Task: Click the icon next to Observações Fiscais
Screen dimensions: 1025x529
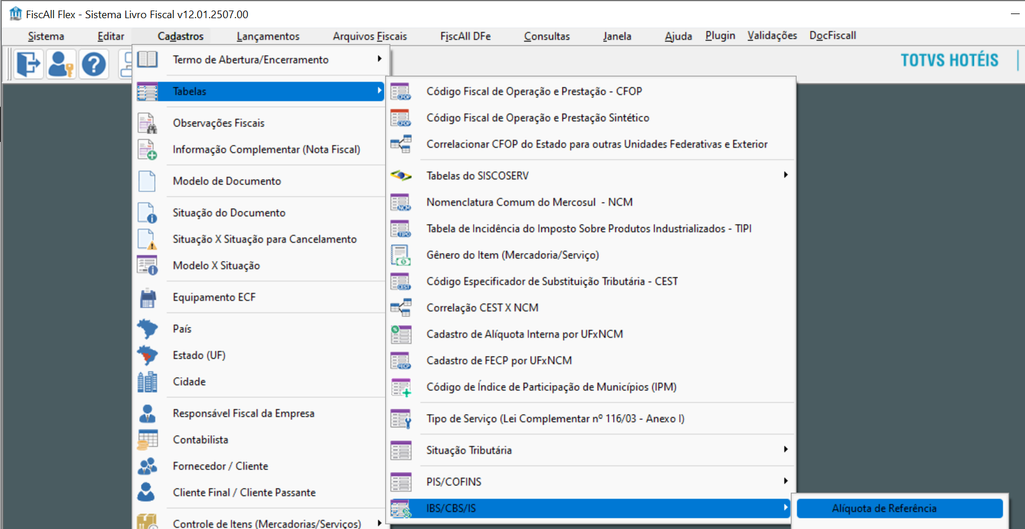Action: [147, 123]
